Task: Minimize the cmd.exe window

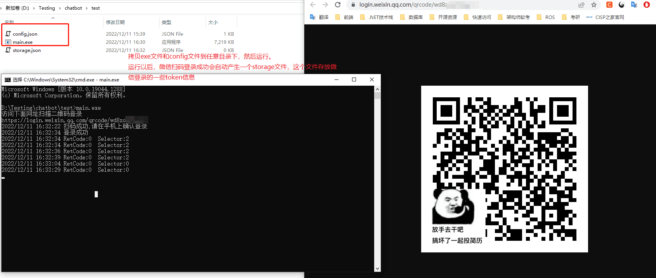Action: (x=337, y=79)
